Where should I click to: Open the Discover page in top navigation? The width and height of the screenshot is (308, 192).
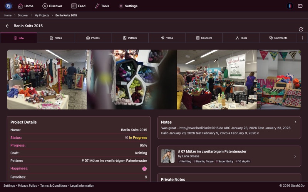(x=52, y=6)
